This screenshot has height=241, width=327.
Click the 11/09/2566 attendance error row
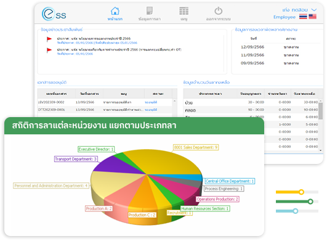coord(270,55)
